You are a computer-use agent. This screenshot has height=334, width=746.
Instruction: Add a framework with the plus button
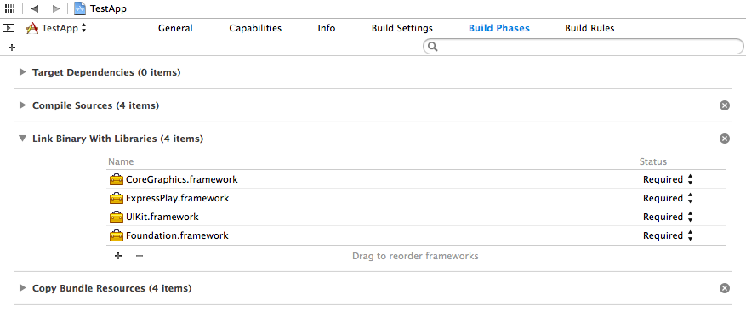(x=118, y=256)
